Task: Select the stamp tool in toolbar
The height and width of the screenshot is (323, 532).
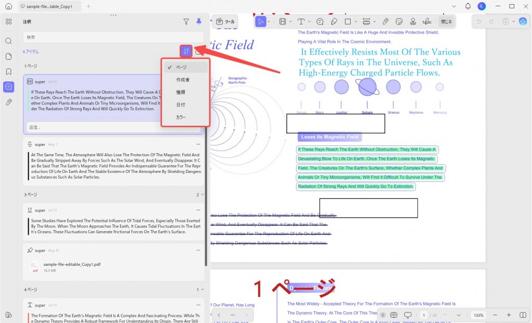Action: 413,22
